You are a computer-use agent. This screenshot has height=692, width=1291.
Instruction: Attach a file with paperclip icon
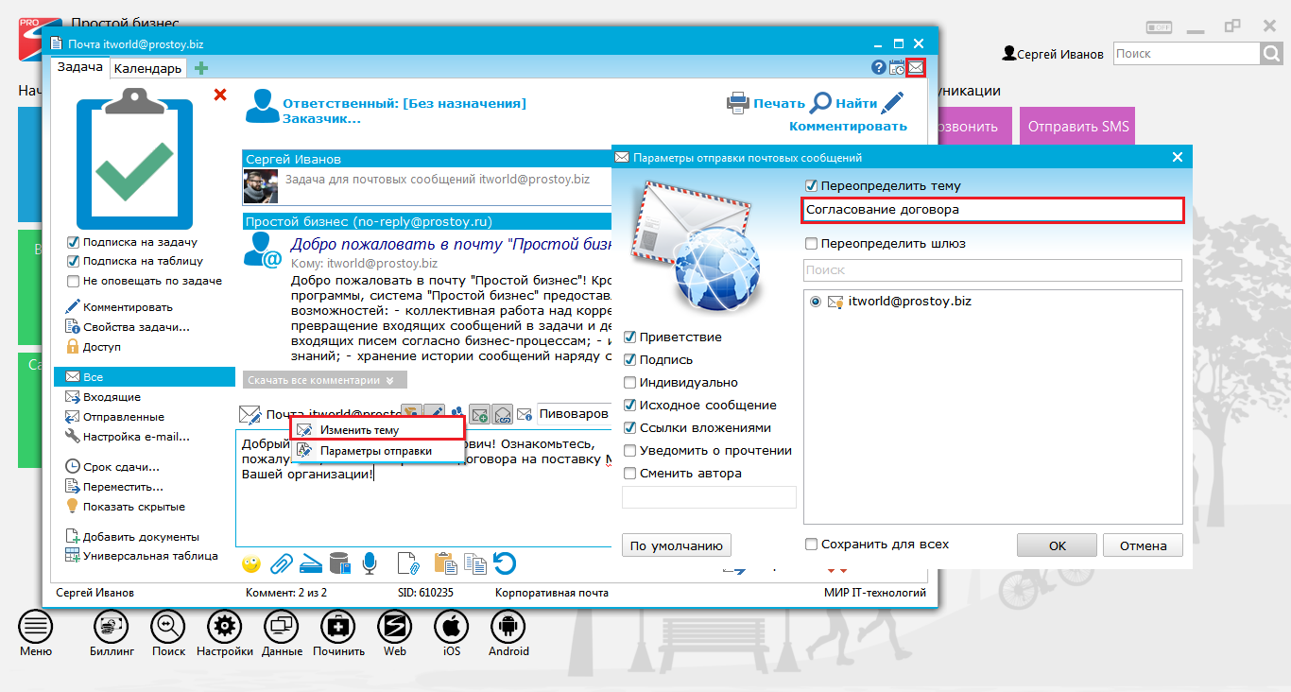coord(281,564)
